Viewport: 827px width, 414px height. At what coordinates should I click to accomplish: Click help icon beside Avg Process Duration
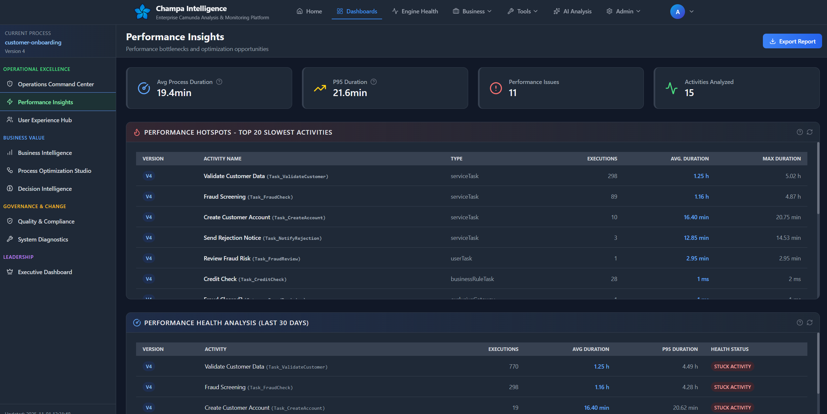pyautogui.click(x=219, y=82)
